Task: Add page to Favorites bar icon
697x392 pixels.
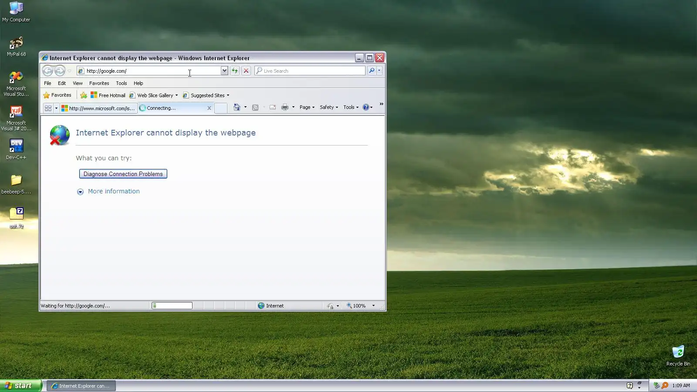Action: pyautogui.click(x=84, y=95)
